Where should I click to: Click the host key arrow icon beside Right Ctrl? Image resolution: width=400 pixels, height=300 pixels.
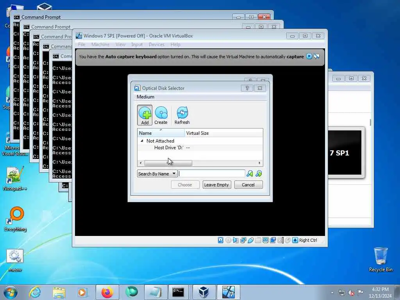(295, 240)
